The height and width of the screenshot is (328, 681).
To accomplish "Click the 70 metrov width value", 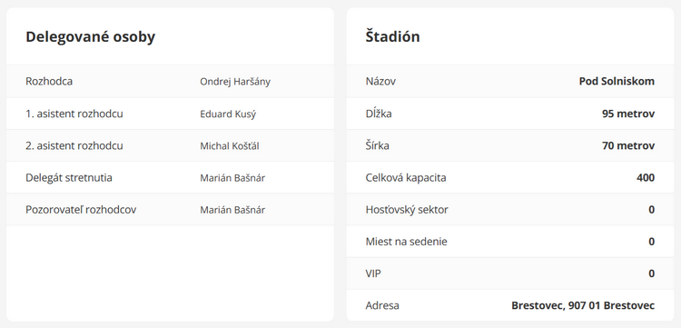I will (628, 146).
